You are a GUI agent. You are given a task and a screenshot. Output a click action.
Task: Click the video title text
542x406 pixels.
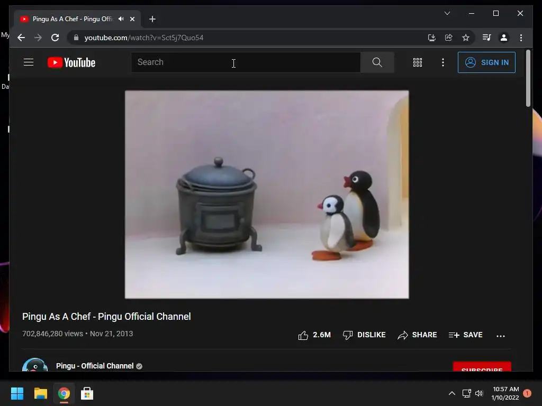[106, 317]
